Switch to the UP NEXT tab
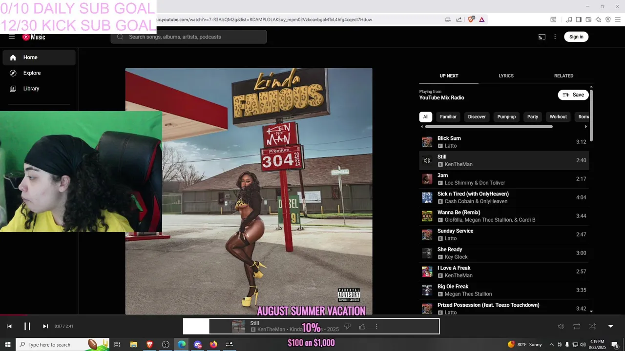625x351 pixels. 449,76
